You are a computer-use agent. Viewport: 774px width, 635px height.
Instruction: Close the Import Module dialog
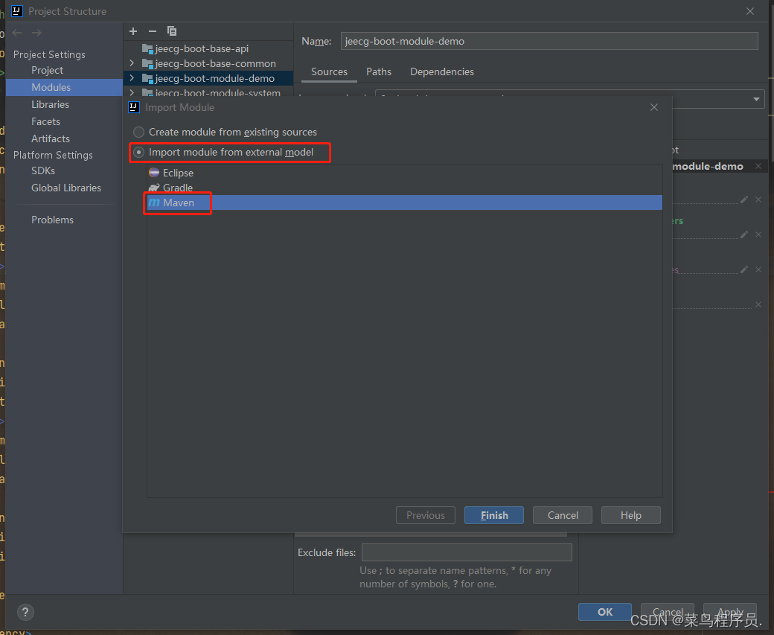pos(654,107)
